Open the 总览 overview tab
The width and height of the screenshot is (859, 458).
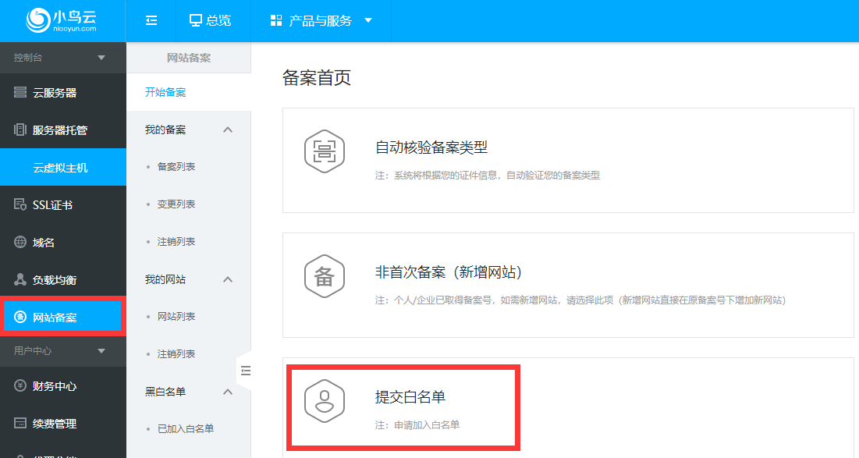(210, 21)
